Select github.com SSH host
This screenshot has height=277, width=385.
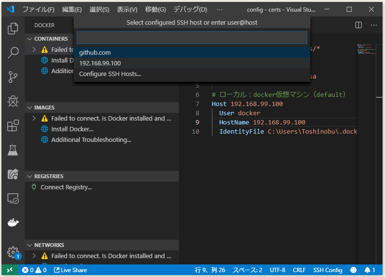[192, 52]
